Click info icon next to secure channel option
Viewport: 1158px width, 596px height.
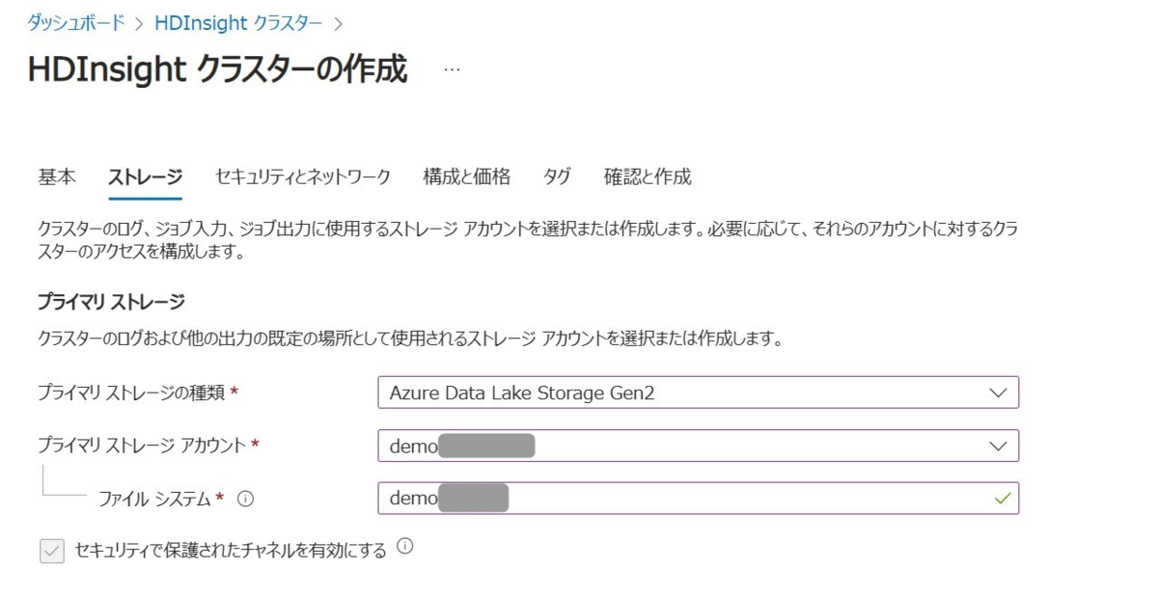pos(405,548)
